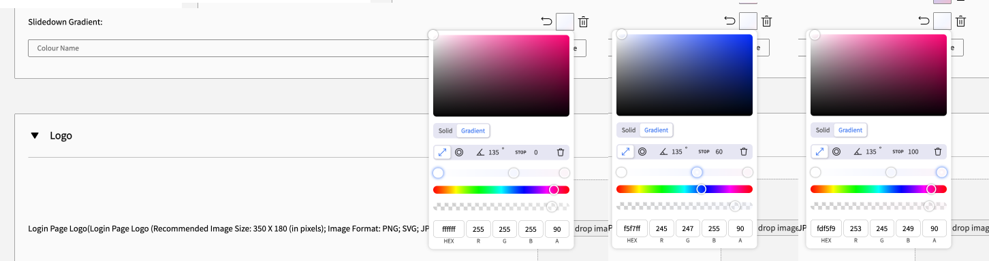Remove gradient stop 60 using trash icon
Viewport: 989px width, 261px height.
[x=744, y=152]
